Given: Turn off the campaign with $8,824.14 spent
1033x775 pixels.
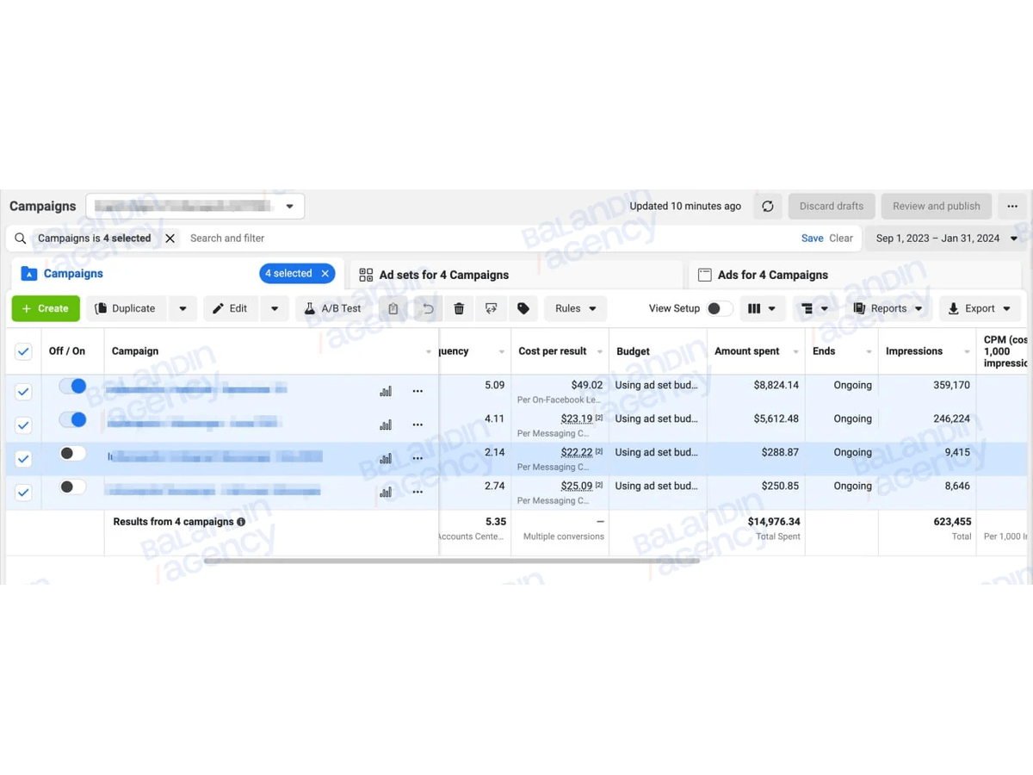Looking at the screenshot, I should (x=72, y=386).
